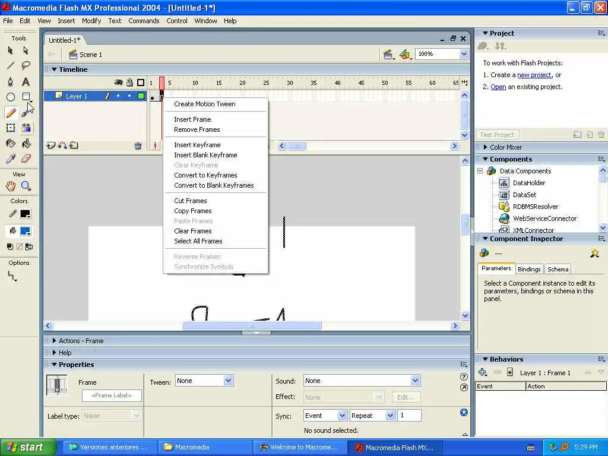This screenshot has height=456, width=608.
Task: Select the Lasso tool
Action: (26, 65)
